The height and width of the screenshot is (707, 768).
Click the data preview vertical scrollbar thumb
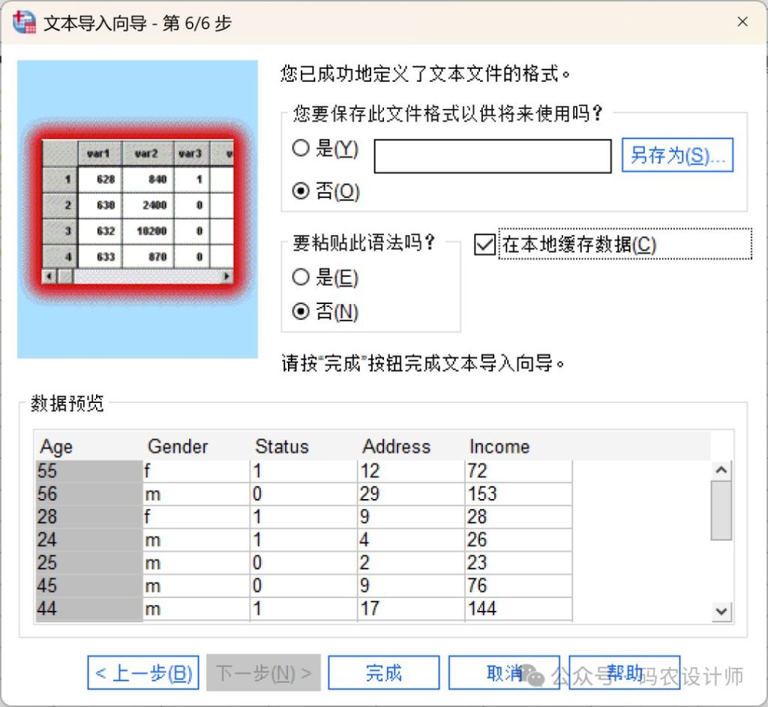[721, 510]
